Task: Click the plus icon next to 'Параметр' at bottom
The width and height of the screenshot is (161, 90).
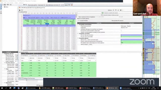Action: pos(37,85)
